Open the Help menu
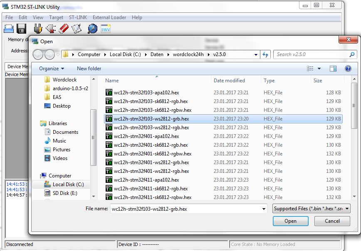 (x=137, y=17)
